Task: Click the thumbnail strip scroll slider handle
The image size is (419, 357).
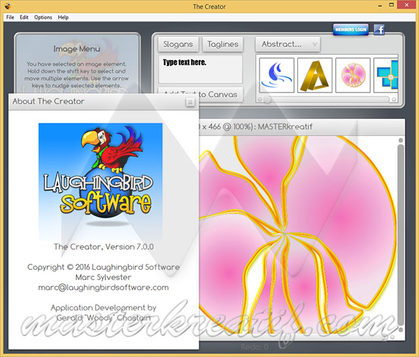Action: point(268,99)
